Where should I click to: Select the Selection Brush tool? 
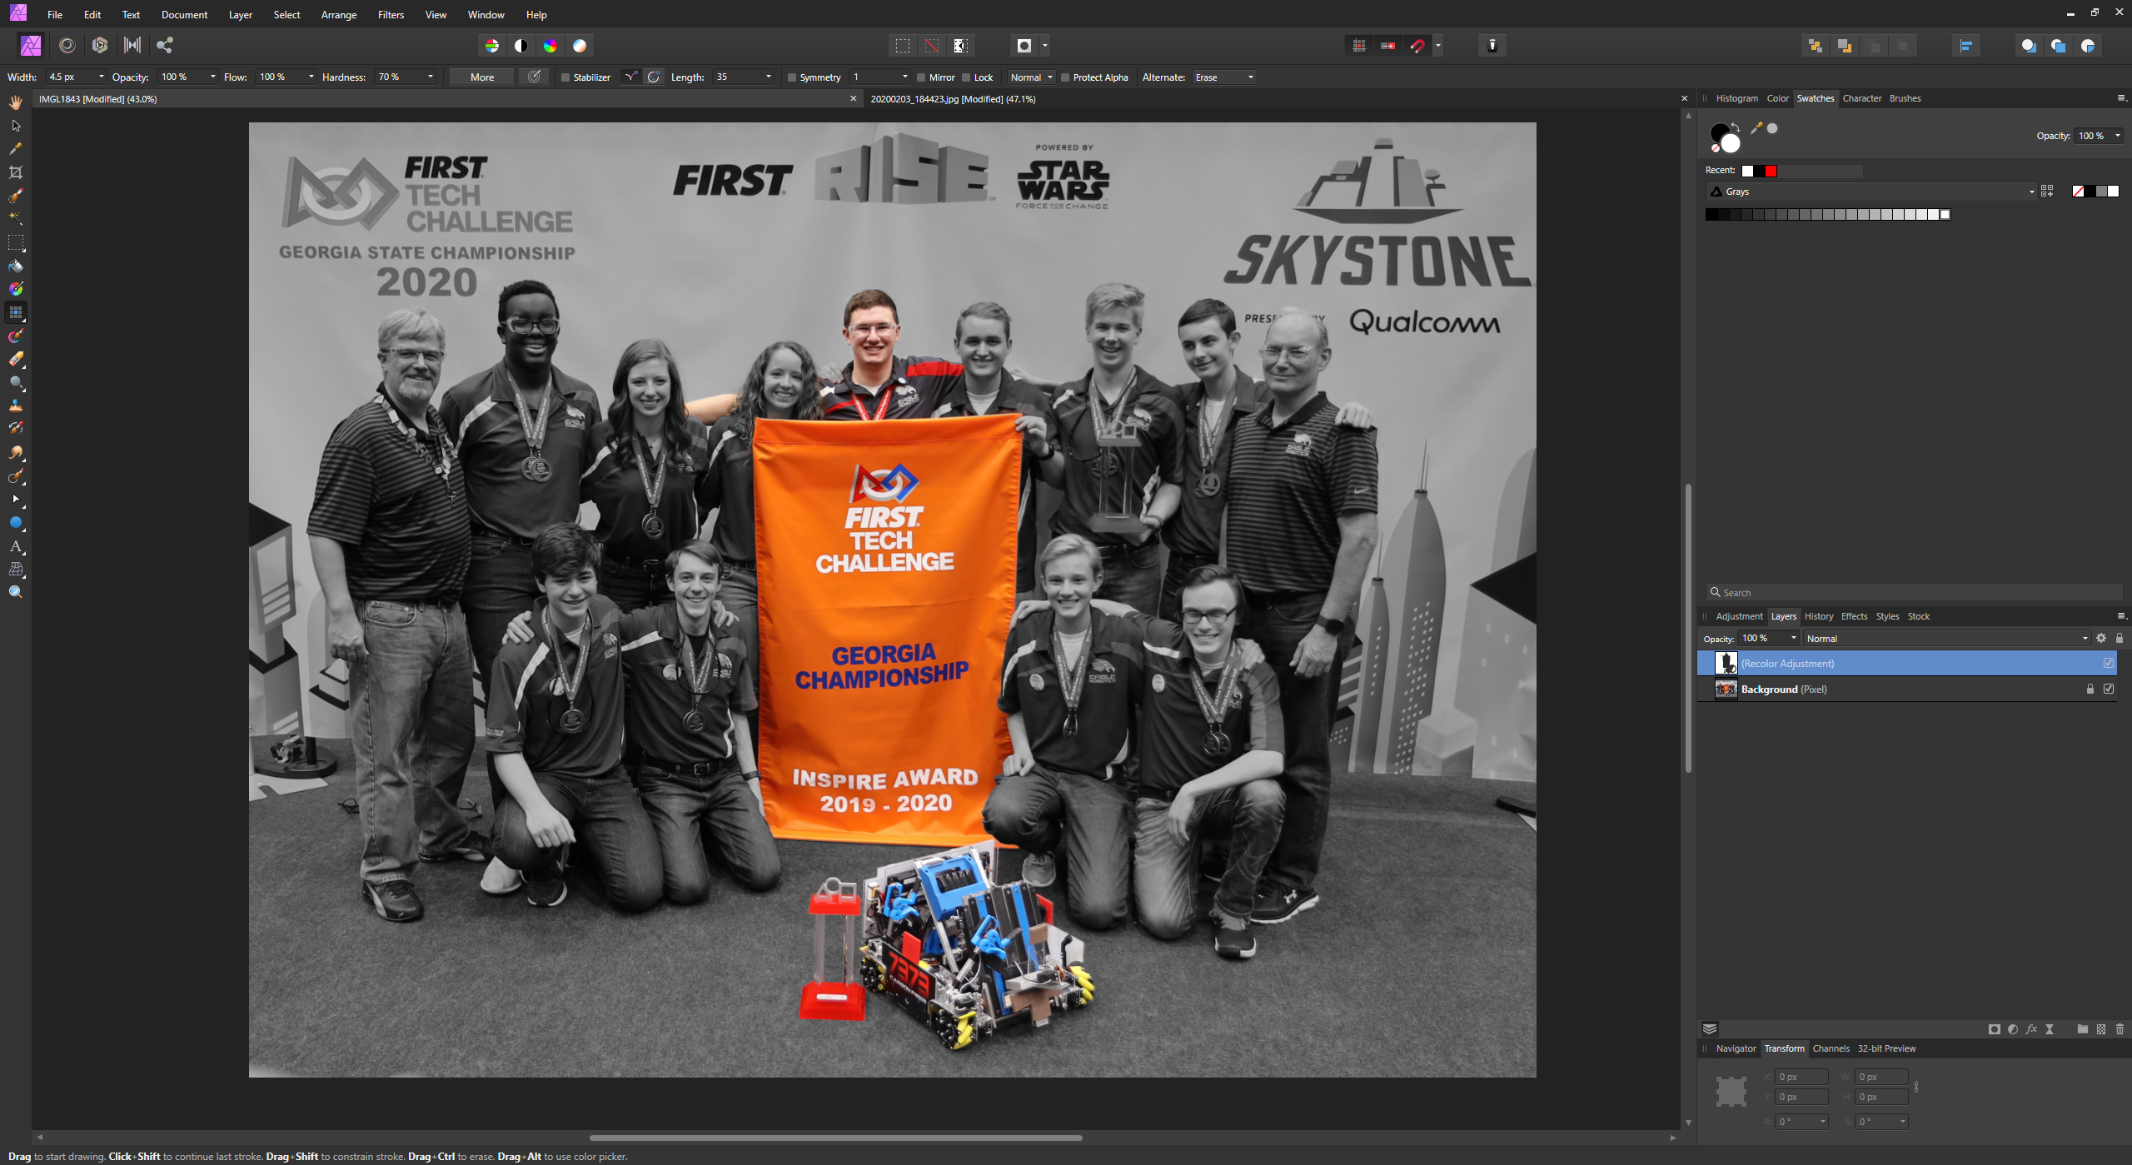(16, 196)
